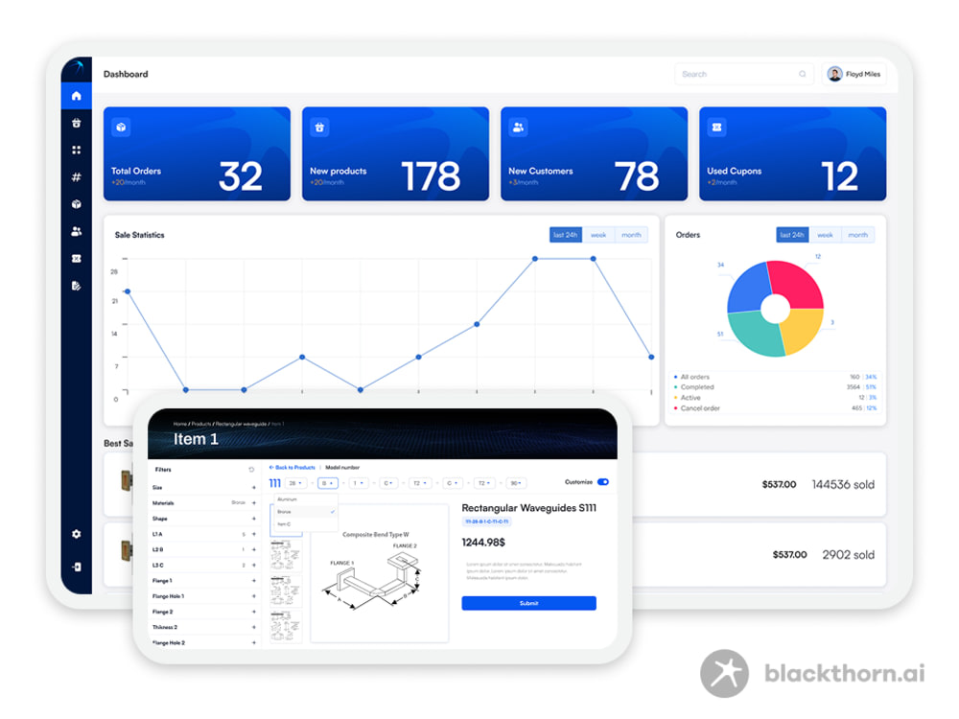Expand the Thikness 2 filter
This screenshot has width=959, height=719.
(x=254, y=627)
